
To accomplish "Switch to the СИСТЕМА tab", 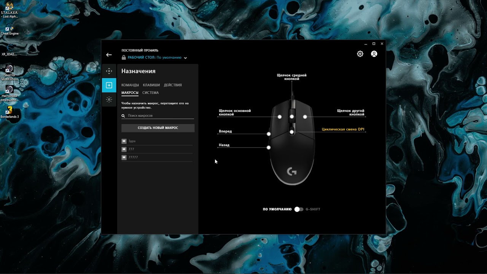I will [x=151, y=93].
